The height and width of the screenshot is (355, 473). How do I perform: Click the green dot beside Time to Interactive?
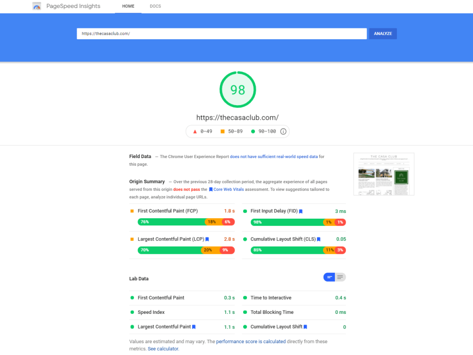tap(245, 298)
